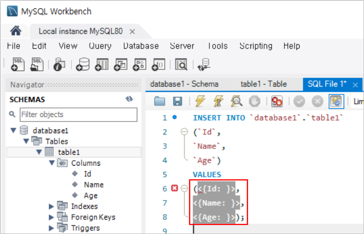Create a new table icon
This screenshot has width=364, height=234.
tap(102, 64)
